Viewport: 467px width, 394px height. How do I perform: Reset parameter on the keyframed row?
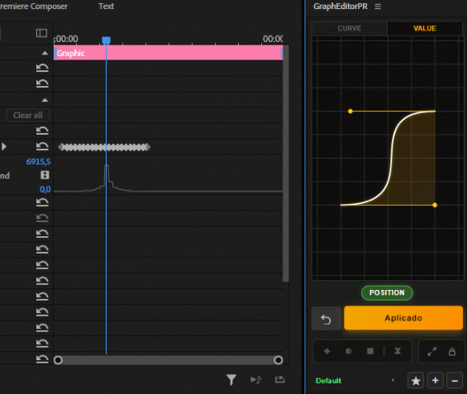tap(42, 146)
